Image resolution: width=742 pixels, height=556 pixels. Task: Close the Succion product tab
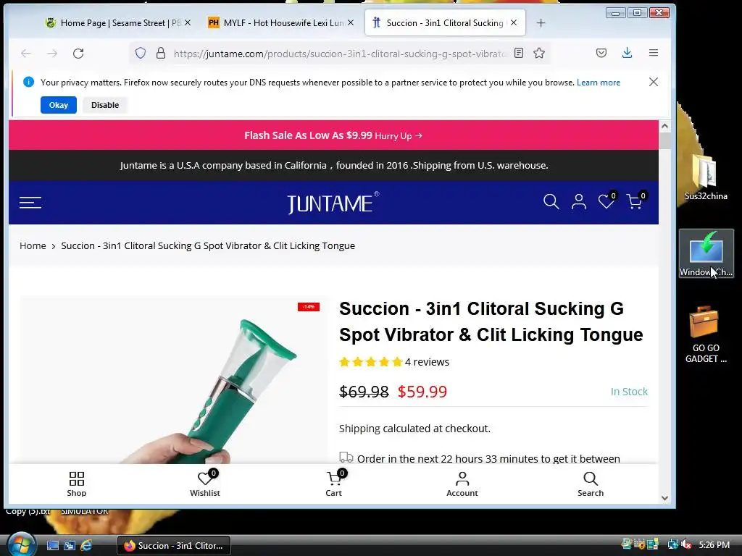pyautogui.click(x=514, y=22)
